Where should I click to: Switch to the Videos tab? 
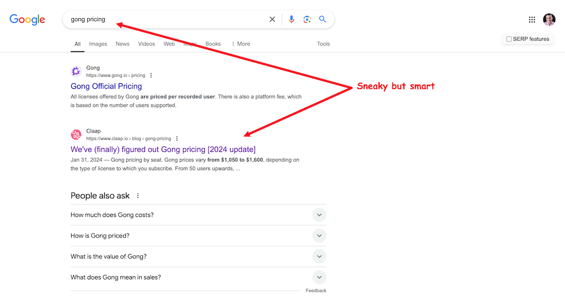pos(146,44)
